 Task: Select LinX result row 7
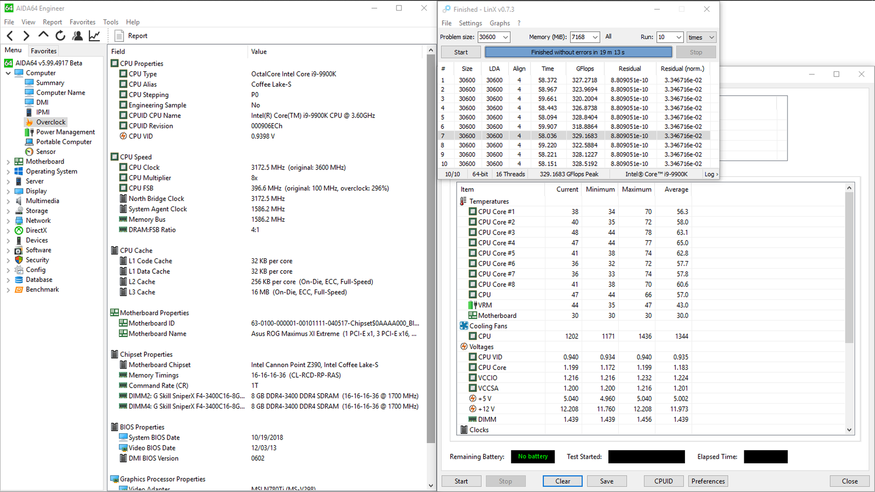(x=575, y=136)
